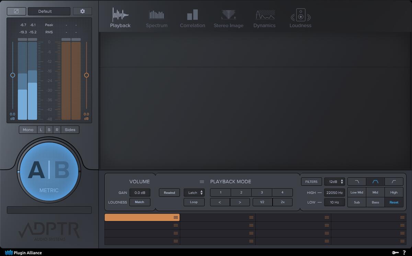This screenshot has width=412, height=256.
Task: Open the menu of fourth row, first slot
Action: [176, 241]
